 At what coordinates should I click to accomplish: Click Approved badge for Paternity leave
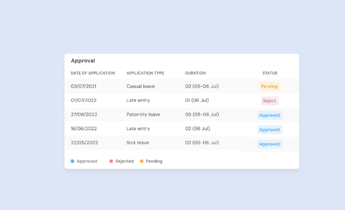click(270, 115)
